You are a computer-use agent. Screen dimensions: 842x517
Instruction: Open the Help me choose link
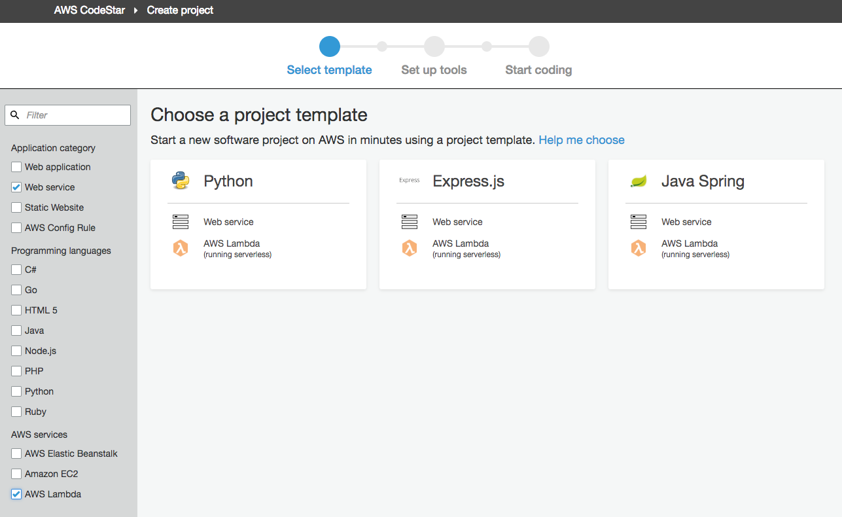coord(581,140)
